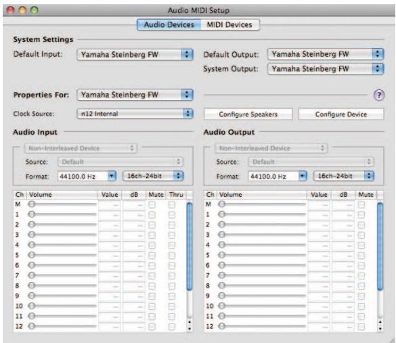Minimize the Audio MIDI Setup window
This screenshot has width=396, height=343.
click(22, 10)
